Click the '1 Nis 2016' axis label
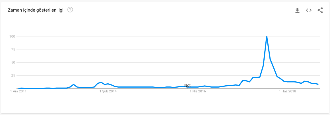Screen dimensions: 330x115 [x=198, y=91]
